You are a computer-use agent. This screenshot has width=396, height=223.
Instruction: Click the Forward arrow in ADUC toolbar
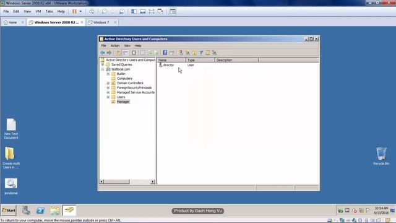[109, 53]
